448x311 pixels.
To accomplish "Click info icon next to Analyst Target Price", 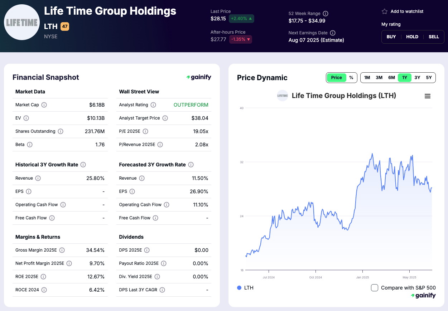I will tap(165, 118).
